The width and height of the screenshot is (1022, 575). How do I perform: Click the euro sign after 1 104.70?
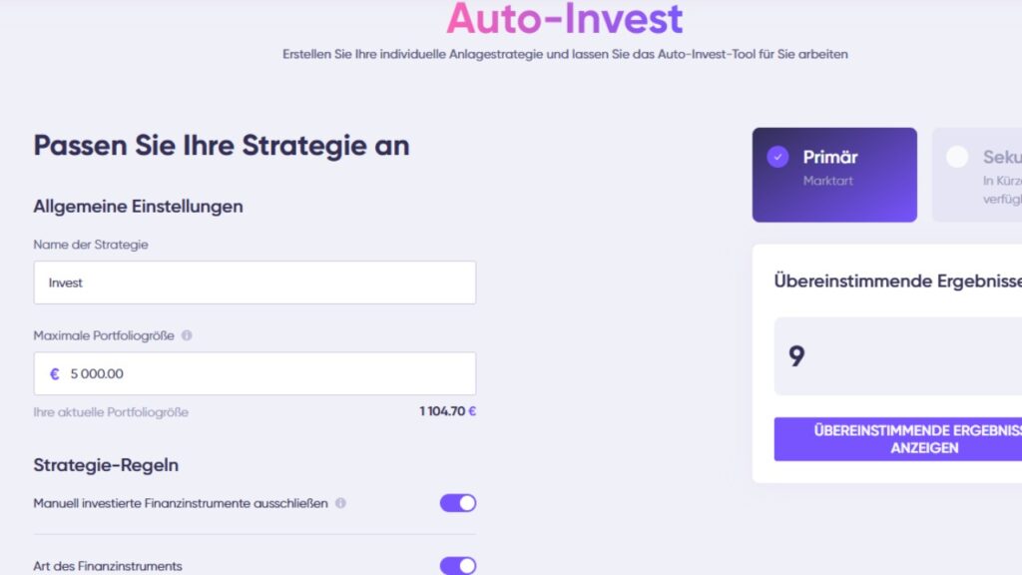pos(472,411)
